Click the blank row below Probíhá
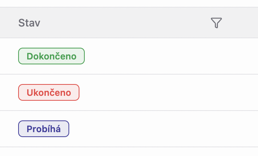 click(129, 152)
